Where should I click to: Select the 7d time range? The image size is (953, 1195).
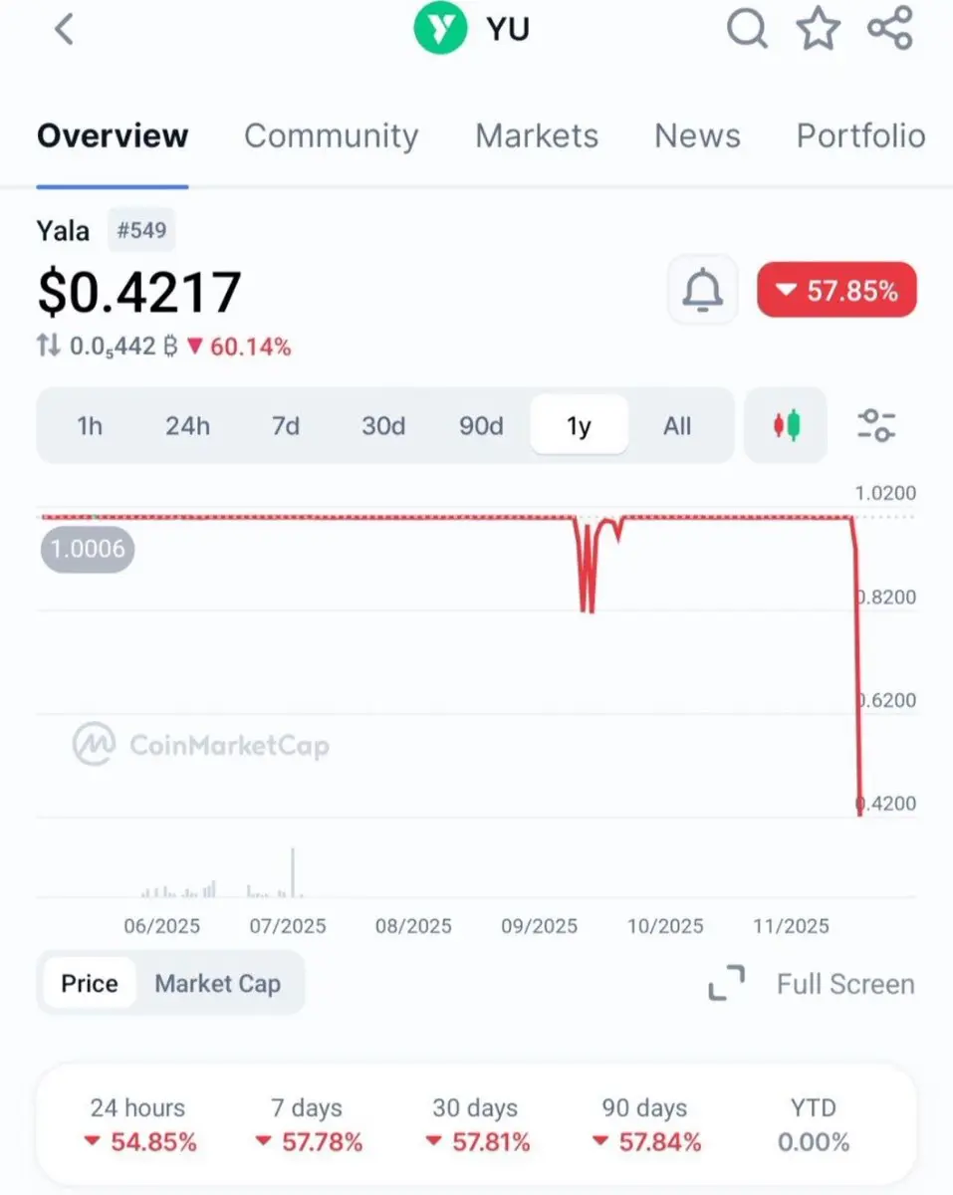pyautogui.click(x=286, y=426)
